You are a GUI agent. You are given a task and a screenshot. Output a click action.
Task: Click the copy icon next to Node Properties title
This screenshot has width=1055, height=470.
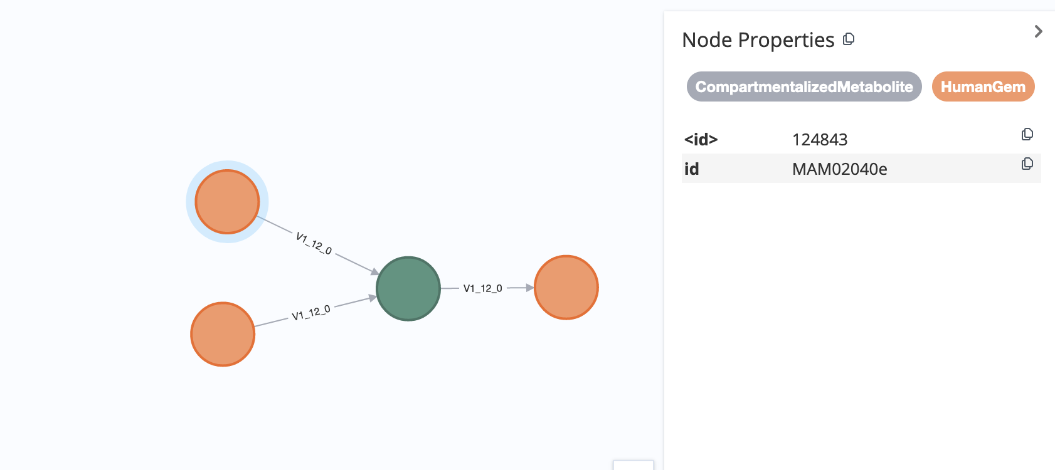click(849, 39)
